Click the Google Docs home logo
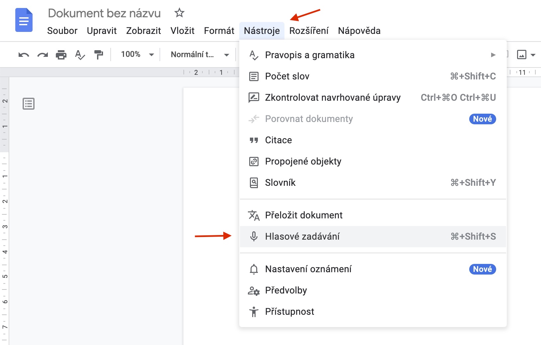The image size is (541, 345). 24,21
